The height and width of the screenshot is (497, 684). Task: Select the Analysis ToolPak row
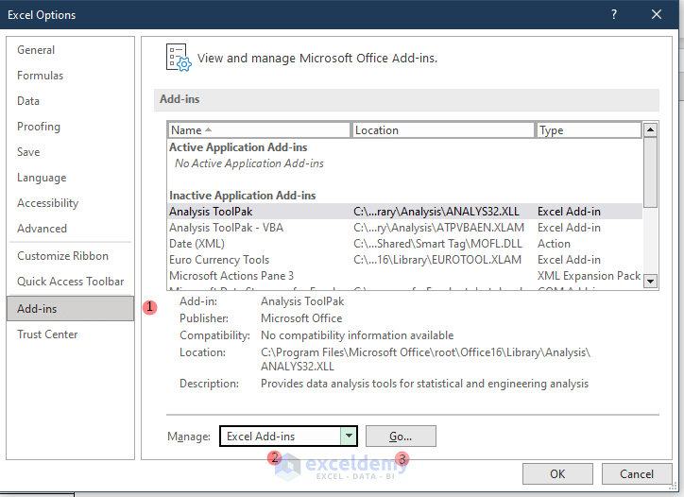pos(404,212)
